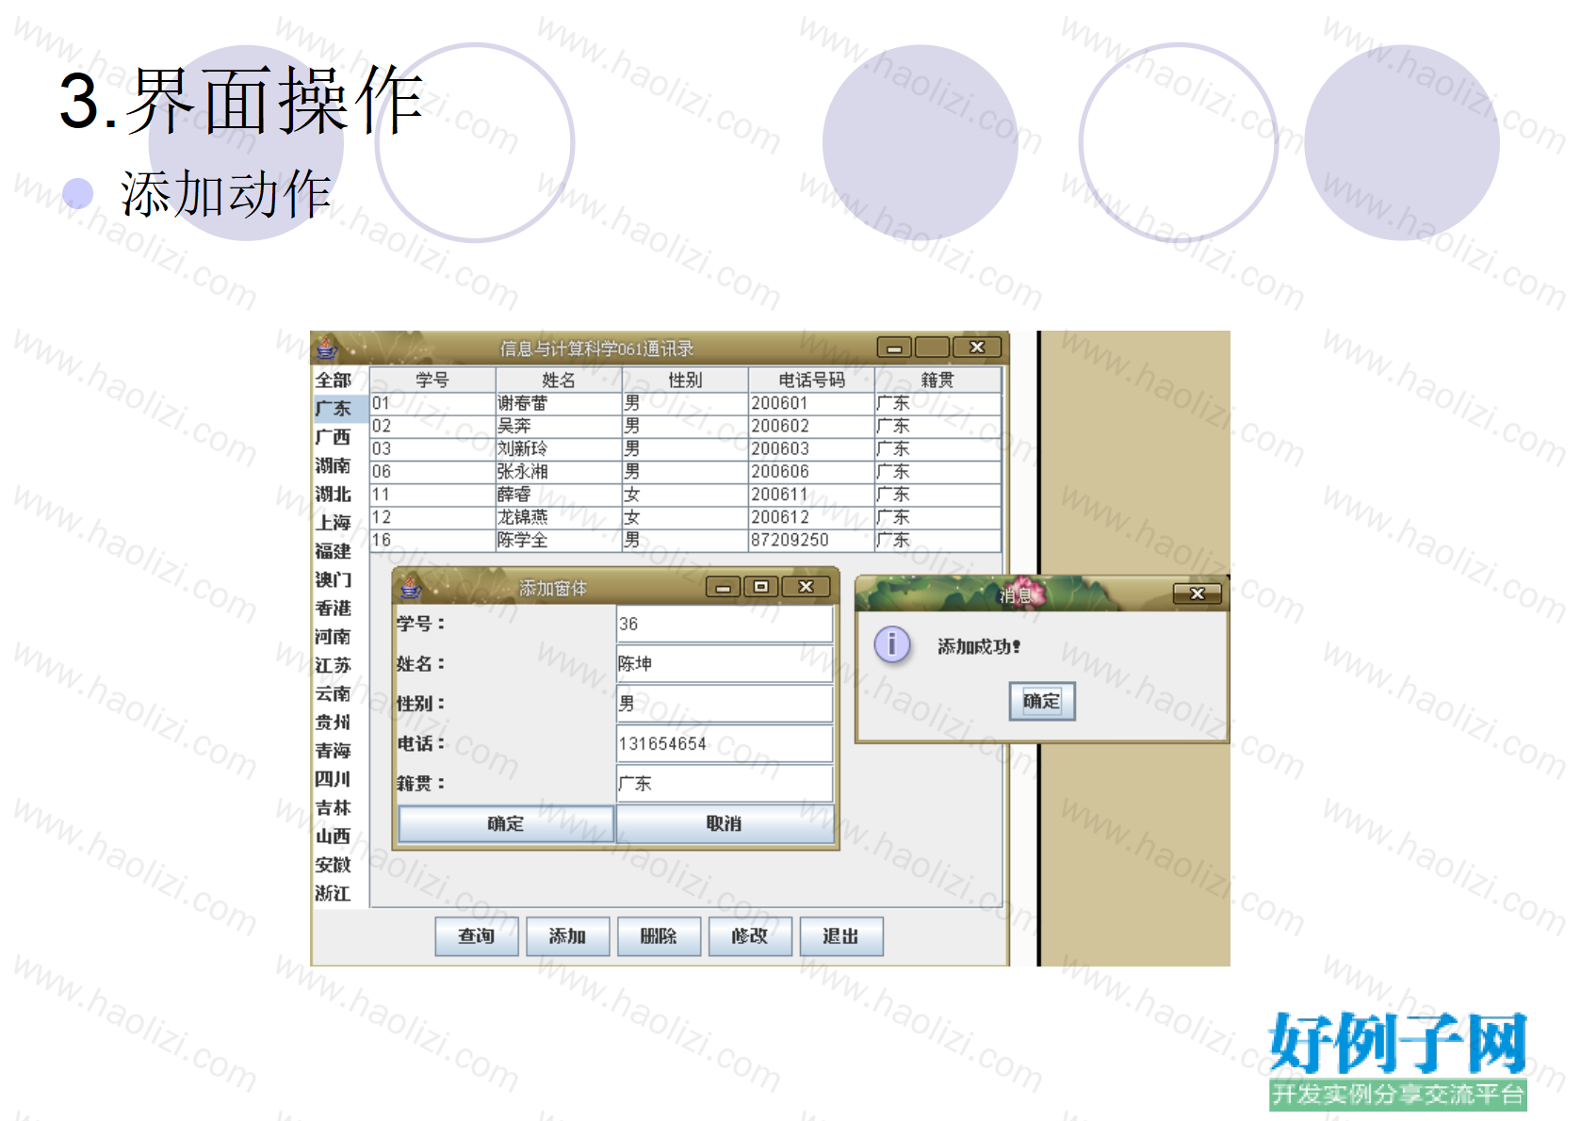
Task: Click the info icon in 消息 dialog
Action: pos(891,645)
